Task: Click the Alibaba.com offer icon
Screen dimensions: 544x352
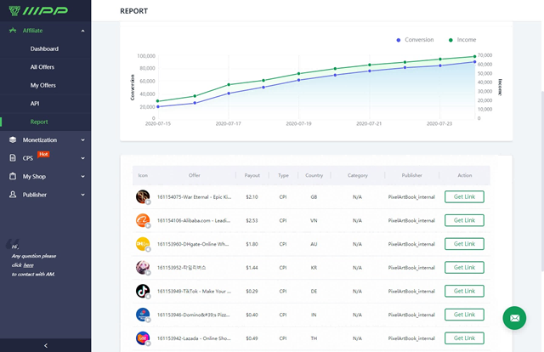Action: (x=142, y=220)
